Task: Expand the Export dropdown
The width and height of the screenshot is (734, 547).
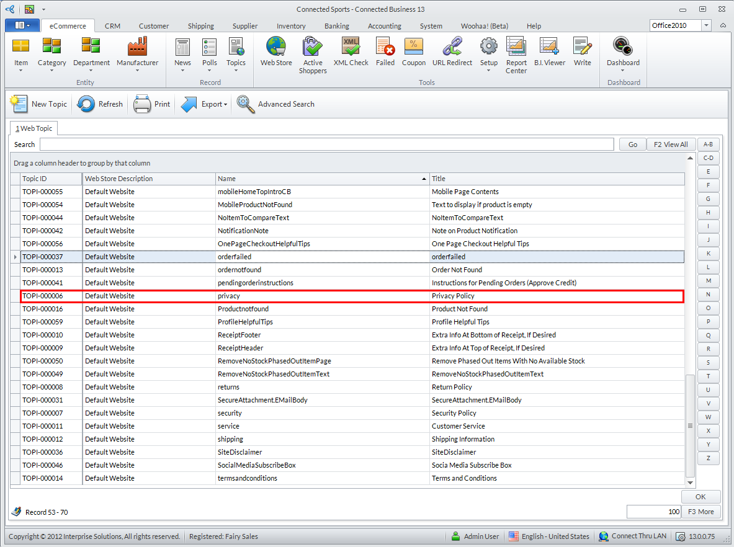Action: click(225, 105)
